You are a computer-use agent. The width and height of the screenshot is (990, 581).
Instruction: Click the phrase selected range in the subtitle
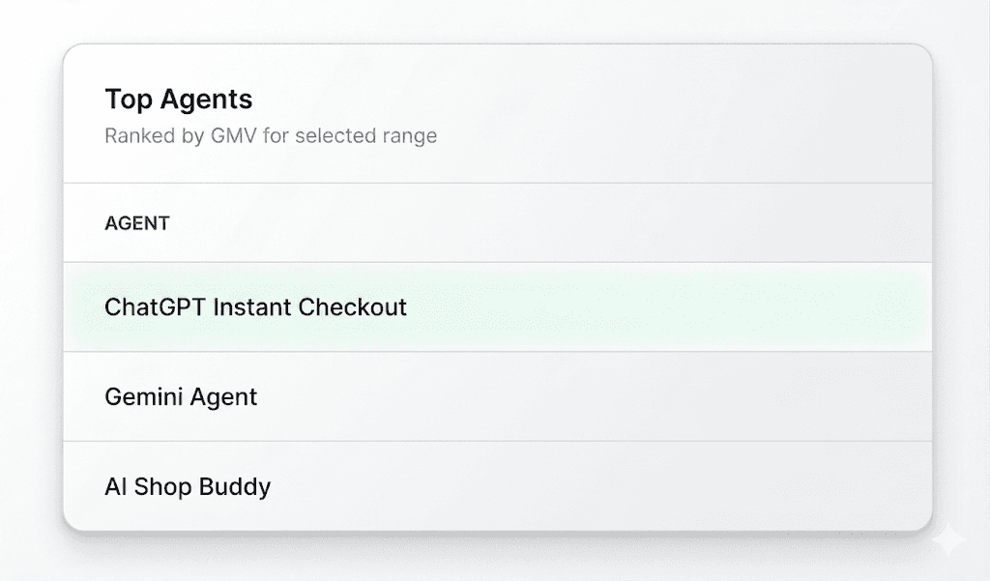click(x=366, y=135)
